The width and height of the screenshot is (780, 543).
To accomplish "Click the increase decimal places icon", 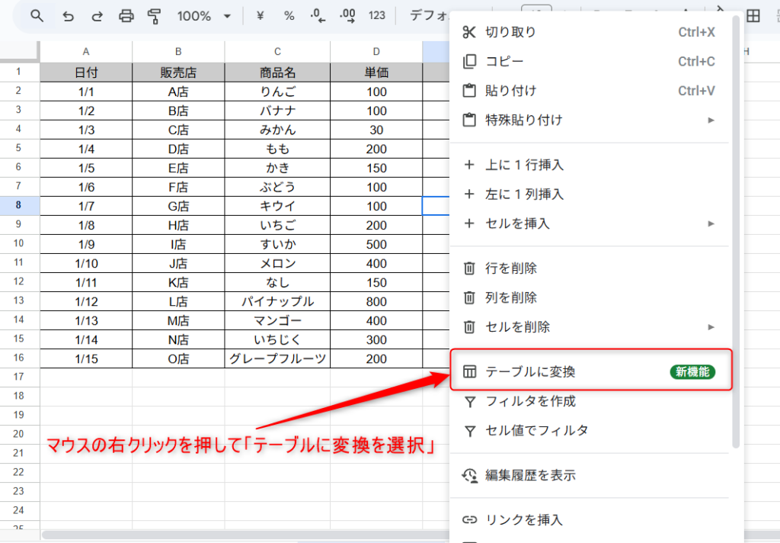I will pyautogui.click(x=347, y=16).
